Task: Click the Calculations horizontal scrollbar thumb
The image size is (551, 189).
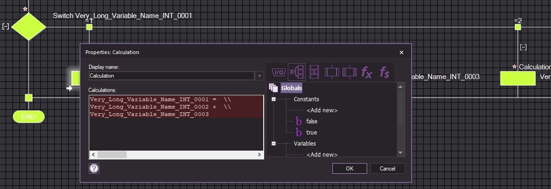Action: click(111, 155)
